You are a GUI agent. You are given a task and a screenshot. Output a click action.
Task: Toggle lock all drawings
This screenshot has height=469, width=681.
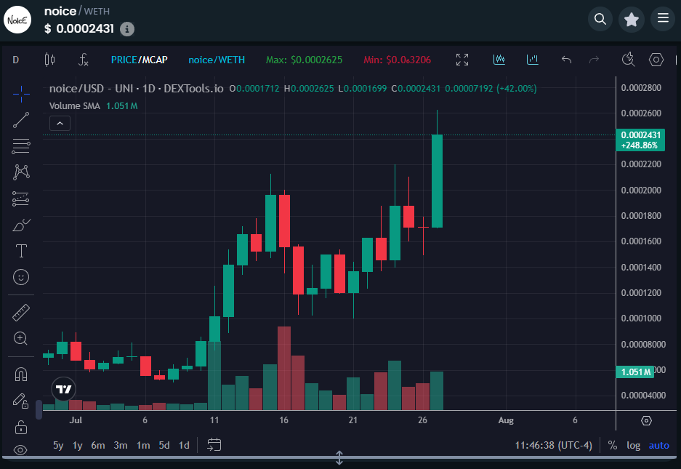click(21, 428)
